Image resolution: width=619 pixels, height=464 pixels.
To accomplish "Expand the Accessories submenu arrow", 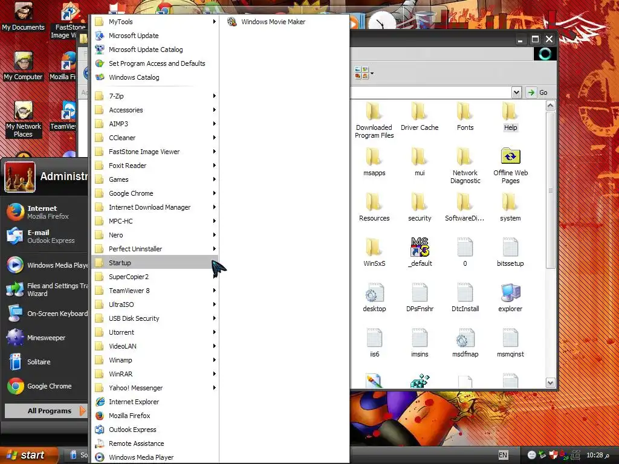I will (214, 110).
